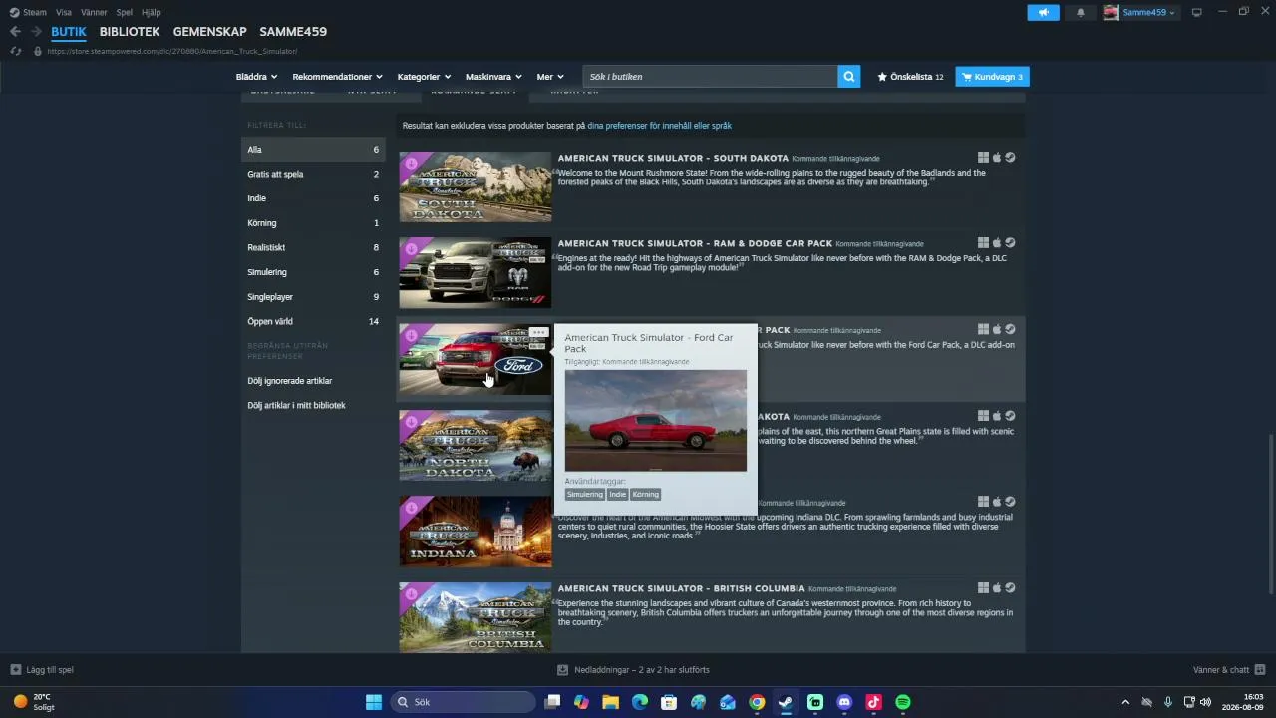
Task: Click the Simulering tag in Ford popup
Action: (585, 494)
